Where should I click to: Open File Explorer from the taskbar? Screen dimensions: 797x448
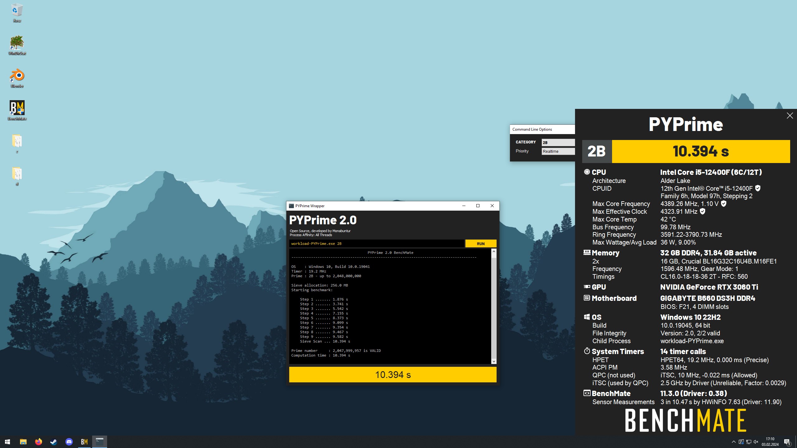click(23, 442)
